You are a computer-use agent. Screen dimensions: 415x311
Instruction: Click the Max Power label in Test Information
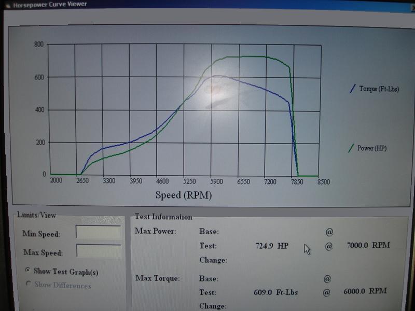point(156,231)
